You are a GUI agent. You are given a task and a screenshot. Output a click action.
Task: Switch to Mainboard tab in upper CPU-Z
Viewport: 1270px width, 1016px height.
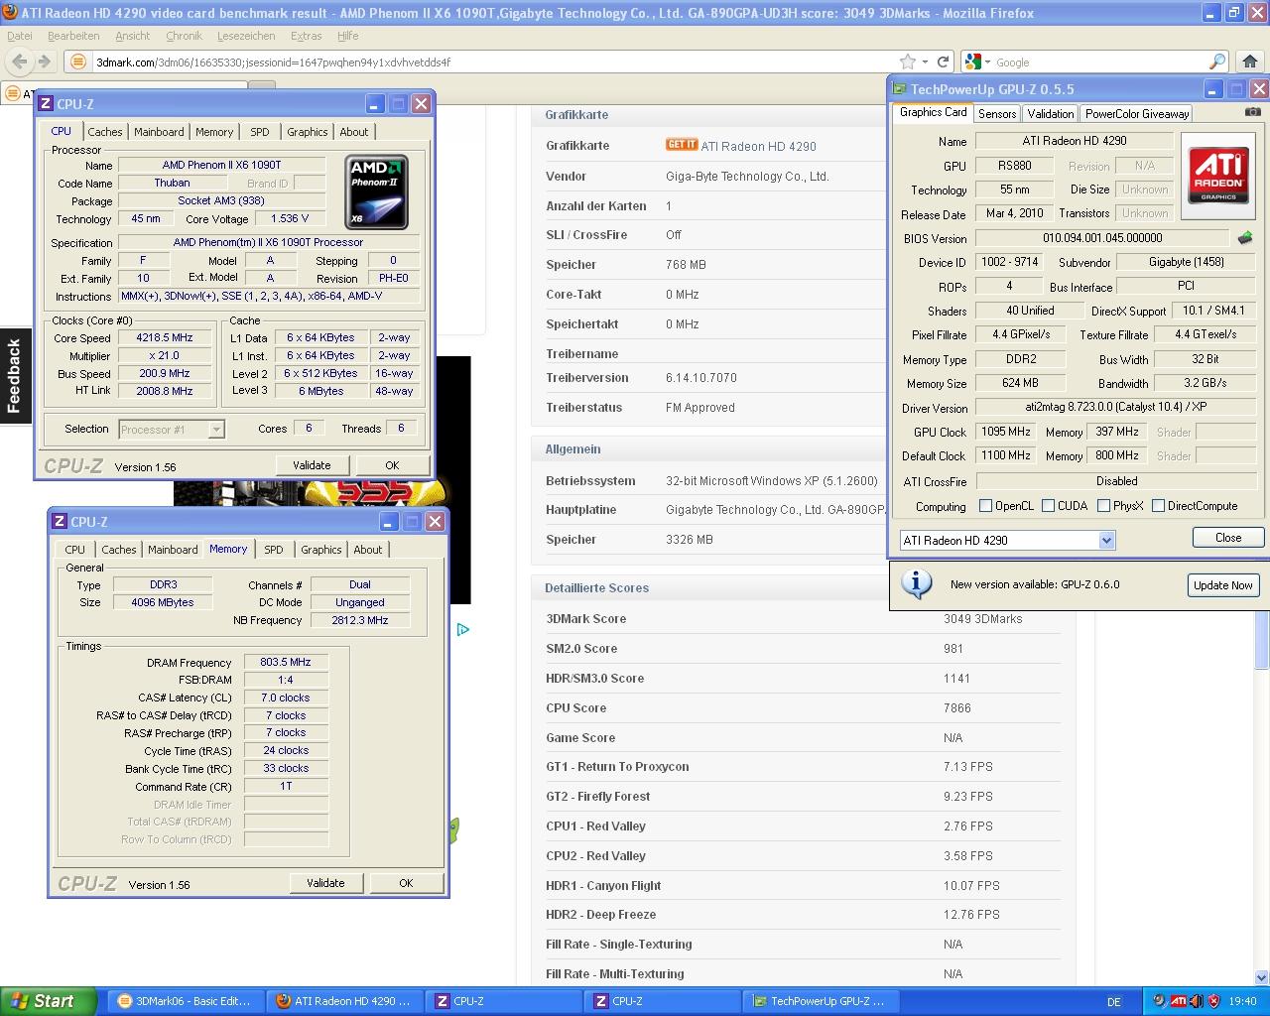point(159,132)
